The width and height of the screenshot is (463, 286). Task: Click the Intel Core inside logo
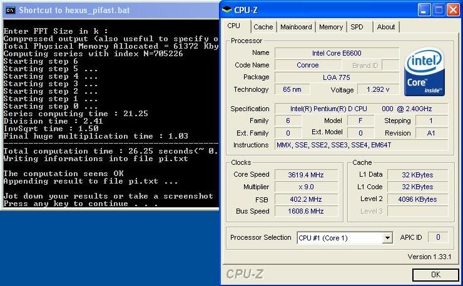pos(424,73)
